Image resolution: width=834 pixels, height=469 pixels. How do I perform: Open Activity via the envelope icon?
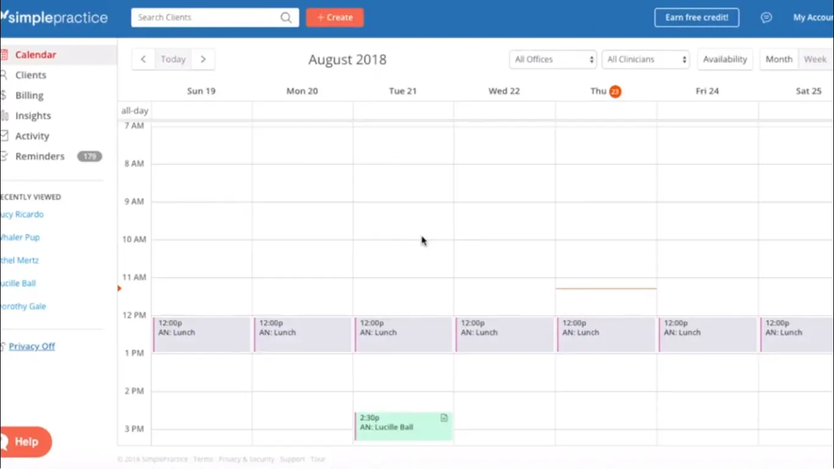click(x=5, y=136)
